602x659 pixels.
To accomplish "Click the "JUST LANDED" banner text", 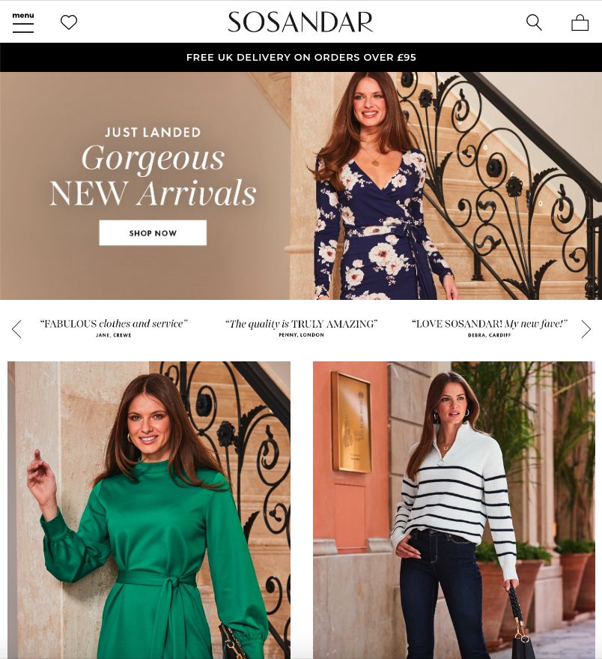I will pos(153,133).
